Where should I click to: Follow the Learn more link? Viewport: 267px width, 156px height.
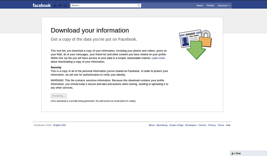coord(158,58)
